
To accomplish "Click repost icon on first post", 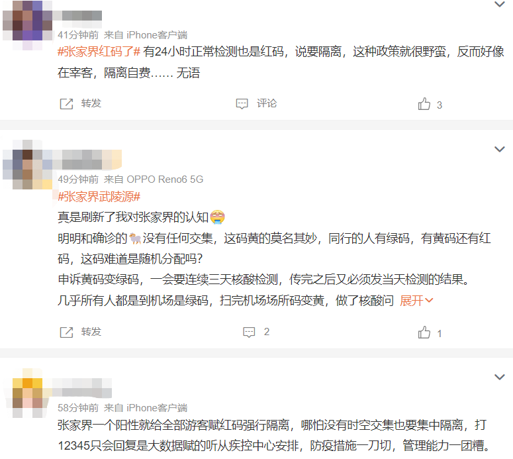I will click(66, 104).
